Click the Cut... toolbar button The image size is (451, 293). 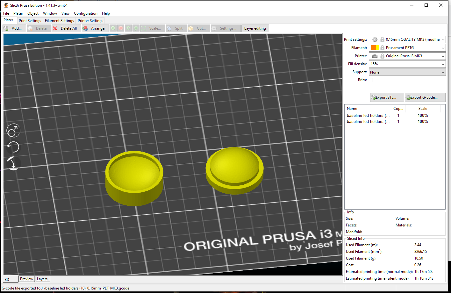(x=198, y=28)
